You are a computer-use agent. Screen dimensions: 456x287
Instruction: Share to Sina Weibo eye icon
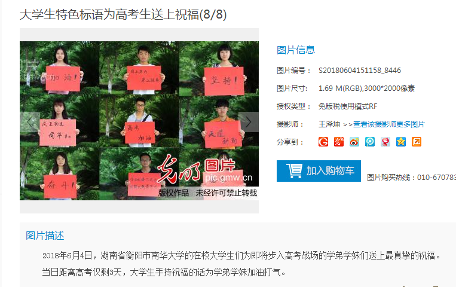[354, 142]
